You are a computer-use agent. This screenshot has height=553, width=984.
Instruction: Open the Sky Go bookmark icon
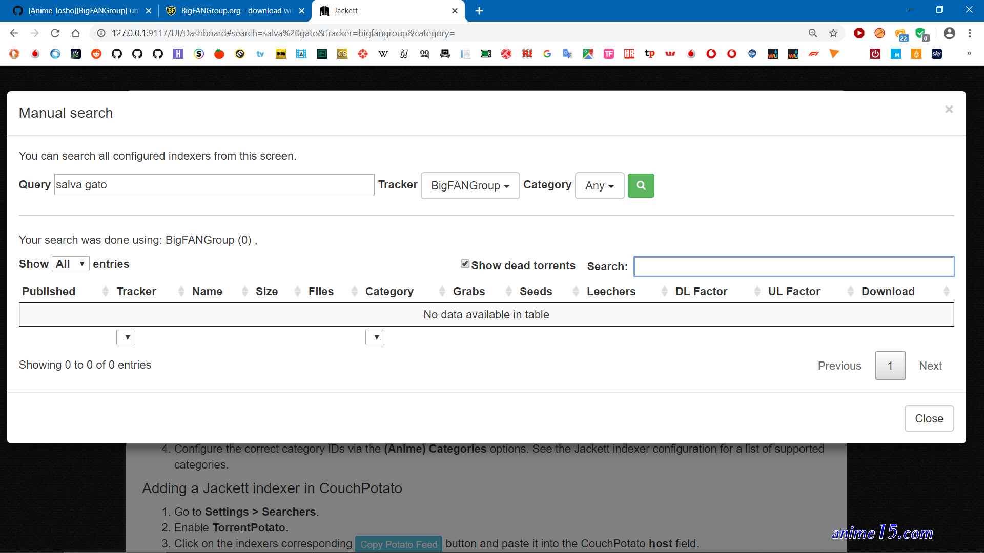tap(76, 54)
